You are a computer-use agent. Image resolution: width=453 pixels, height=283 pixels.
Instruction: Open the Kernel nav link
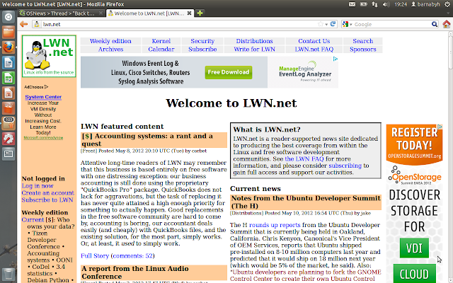pos(161,41)
